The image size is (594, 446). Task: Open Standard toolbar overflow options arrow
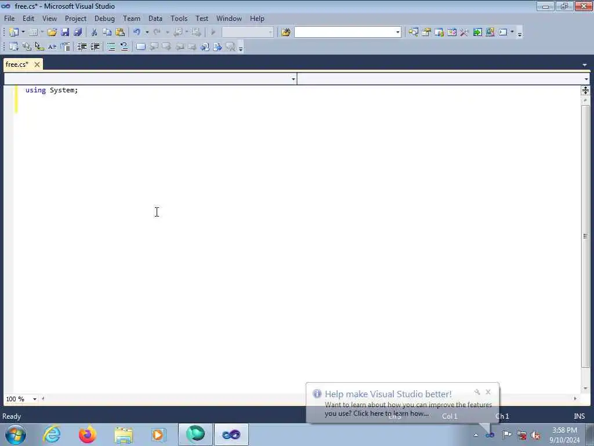tap(520, 33)
